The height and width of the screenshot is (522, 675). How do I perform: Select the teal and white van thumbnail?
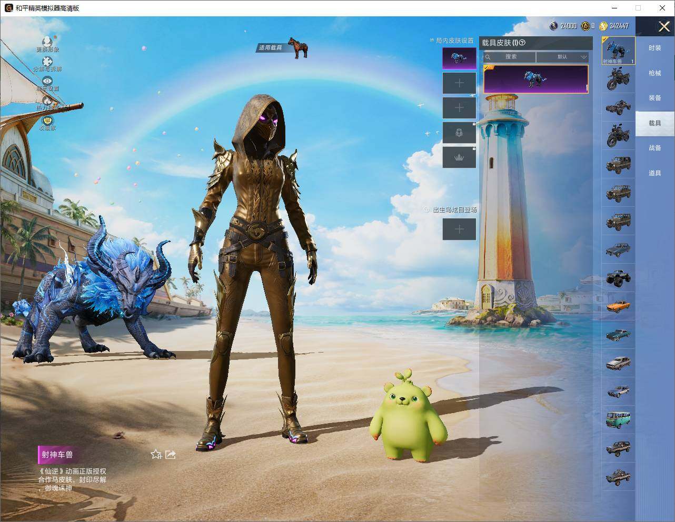(x=618, y=419)
